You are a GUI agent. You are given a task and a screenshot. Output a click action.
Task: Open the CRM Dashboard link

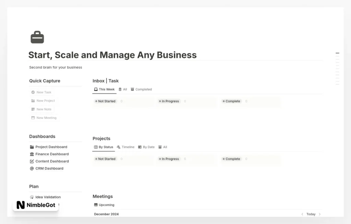[x=49, y=168]
